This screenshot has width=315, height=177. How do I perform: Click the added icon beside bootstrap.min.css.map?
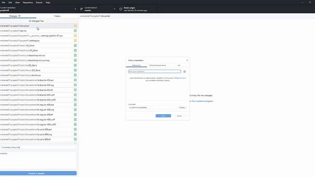(75, 60)
